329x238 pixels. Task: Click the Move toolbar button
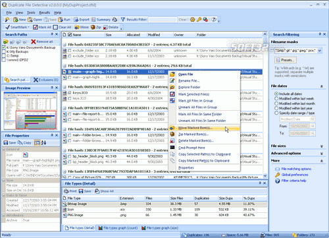[x=82, y=27]
